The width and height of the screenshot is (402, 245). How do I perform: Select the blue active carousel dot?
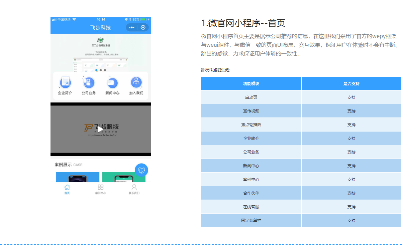[97, 70]
